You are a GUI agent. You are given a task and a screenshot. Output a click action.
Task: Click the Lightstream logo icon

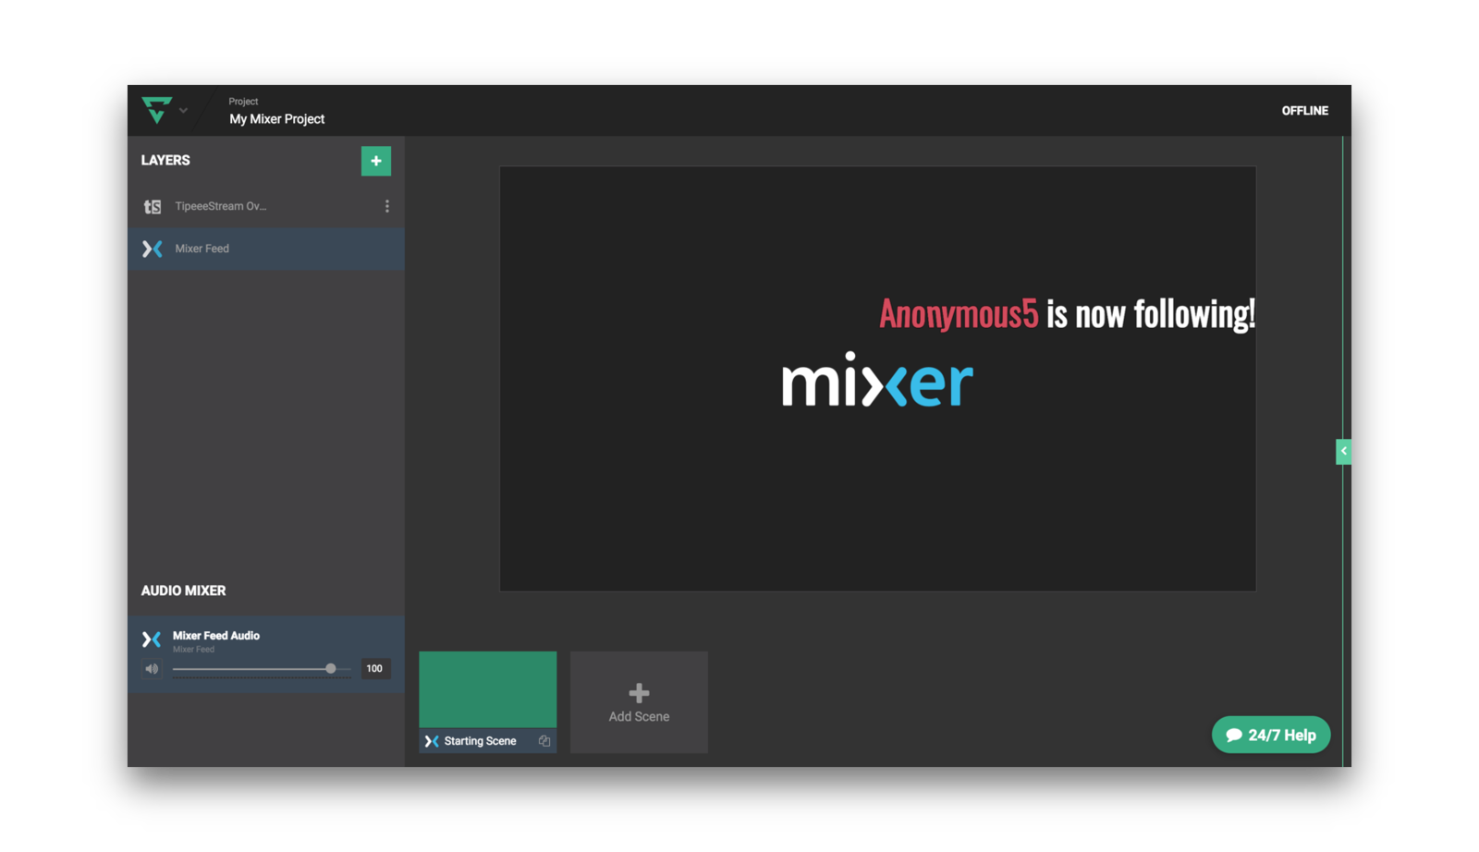tap(156, 110)
